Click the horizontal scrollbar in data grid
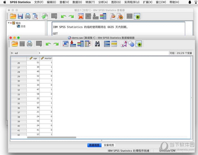Image resolution: width=198 pixels, height=155 pixels. [51, 137]
